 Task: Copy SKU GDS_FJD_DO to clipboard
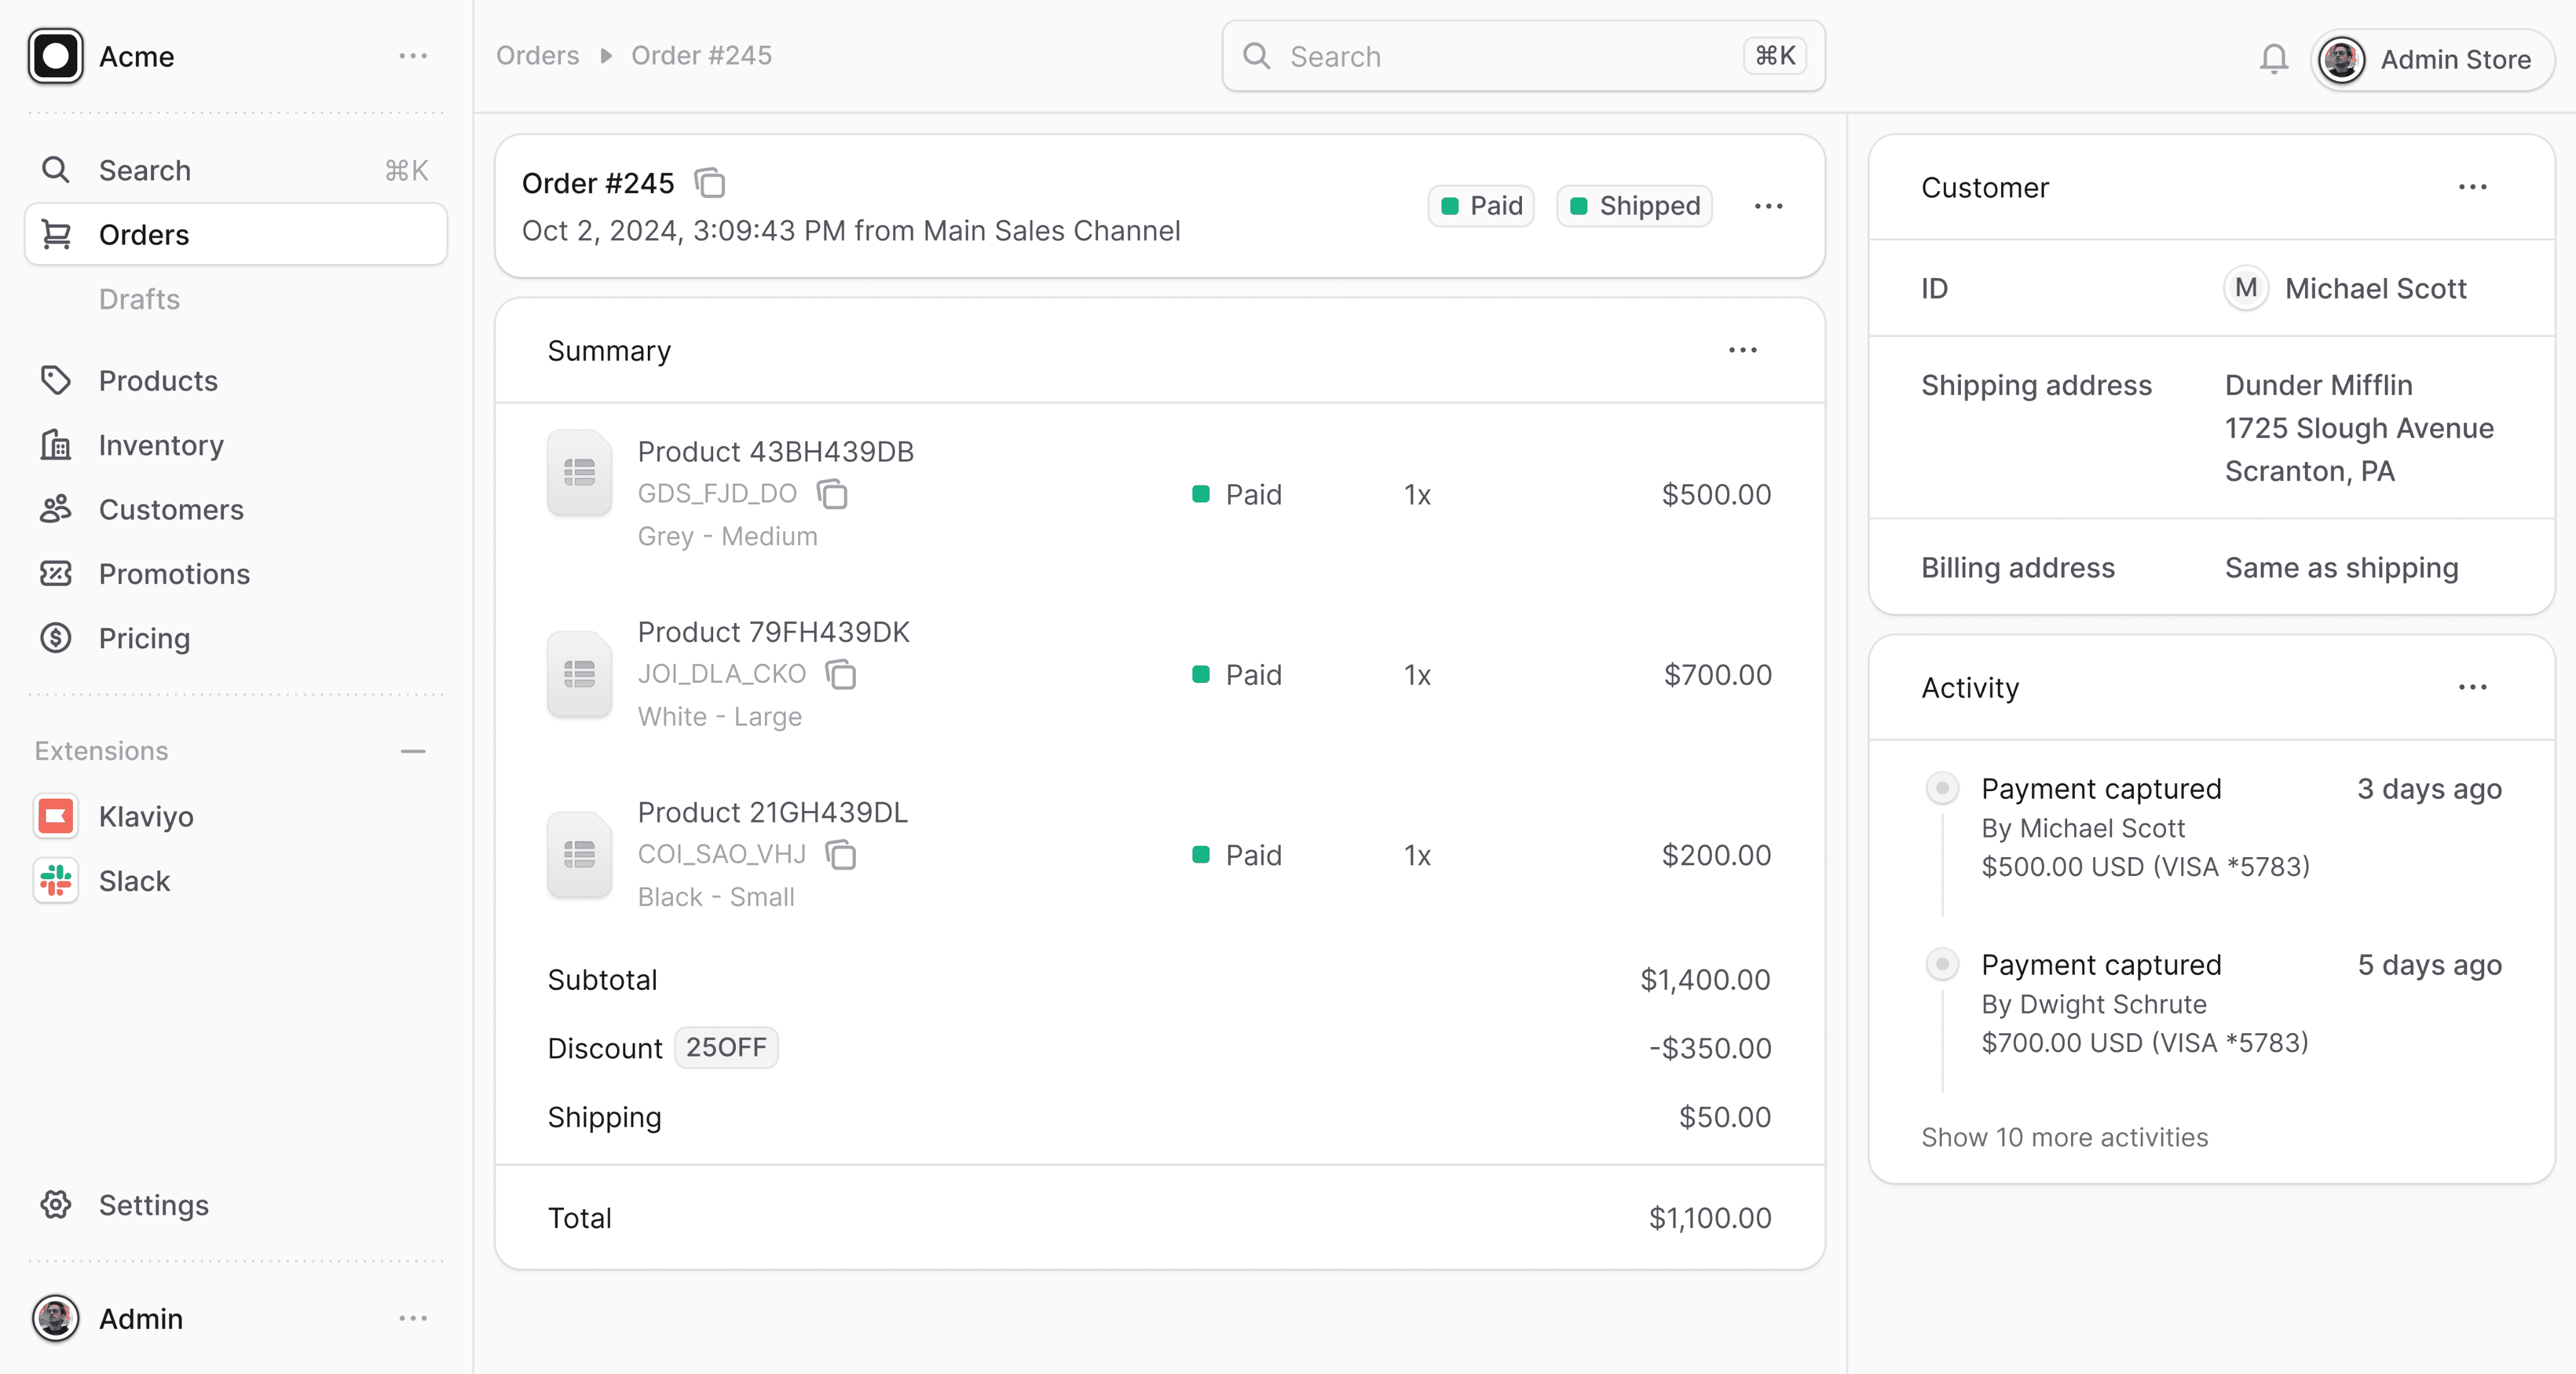pos(832,494)
